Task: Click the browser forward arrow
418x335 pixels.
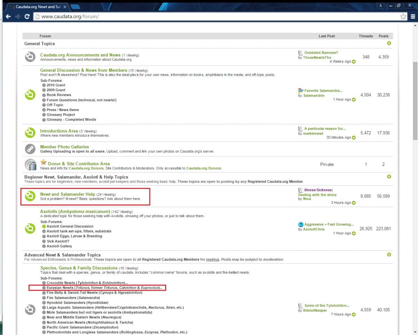Action: point(17,16)
